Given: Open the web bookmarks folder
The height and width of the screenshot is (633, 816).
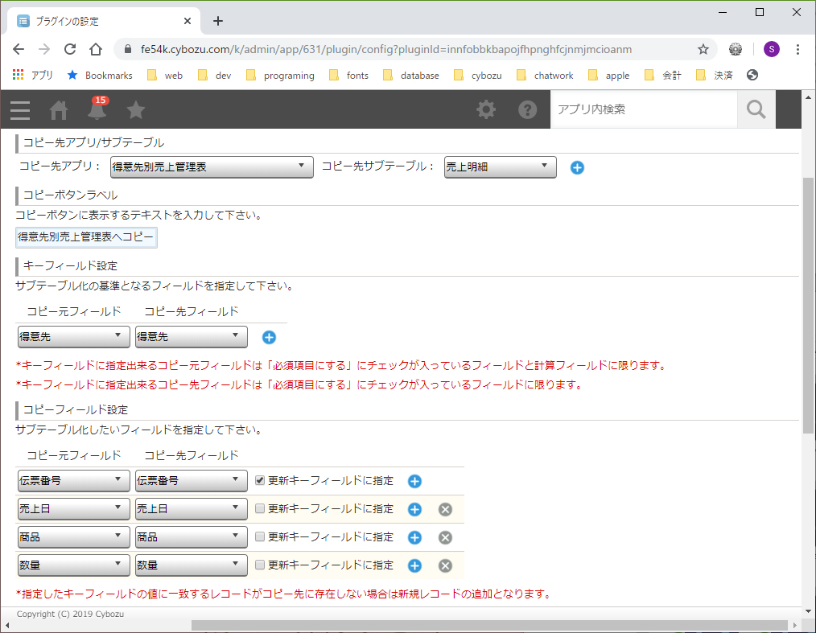Looking at the screenshot, I should pyautogui.click(x=165, y=76).
